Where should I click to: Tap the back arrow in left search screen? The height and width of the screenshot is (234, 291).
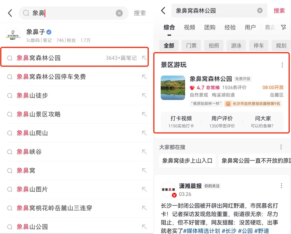coord(10,13)
